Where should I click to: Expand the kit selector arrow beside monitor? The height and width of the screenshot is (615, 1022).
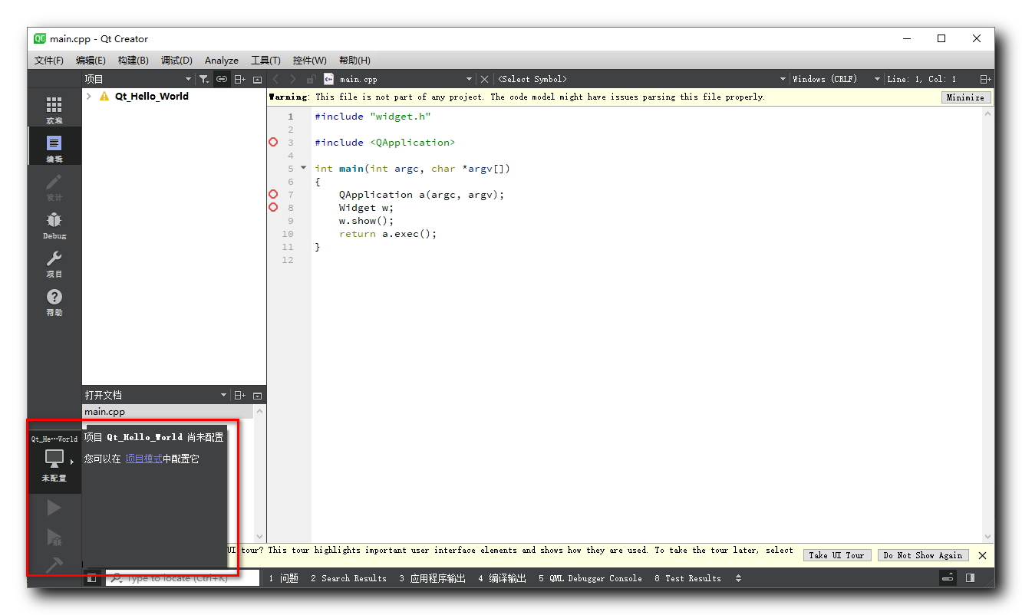pyautogui.click(x=71, y=462)
